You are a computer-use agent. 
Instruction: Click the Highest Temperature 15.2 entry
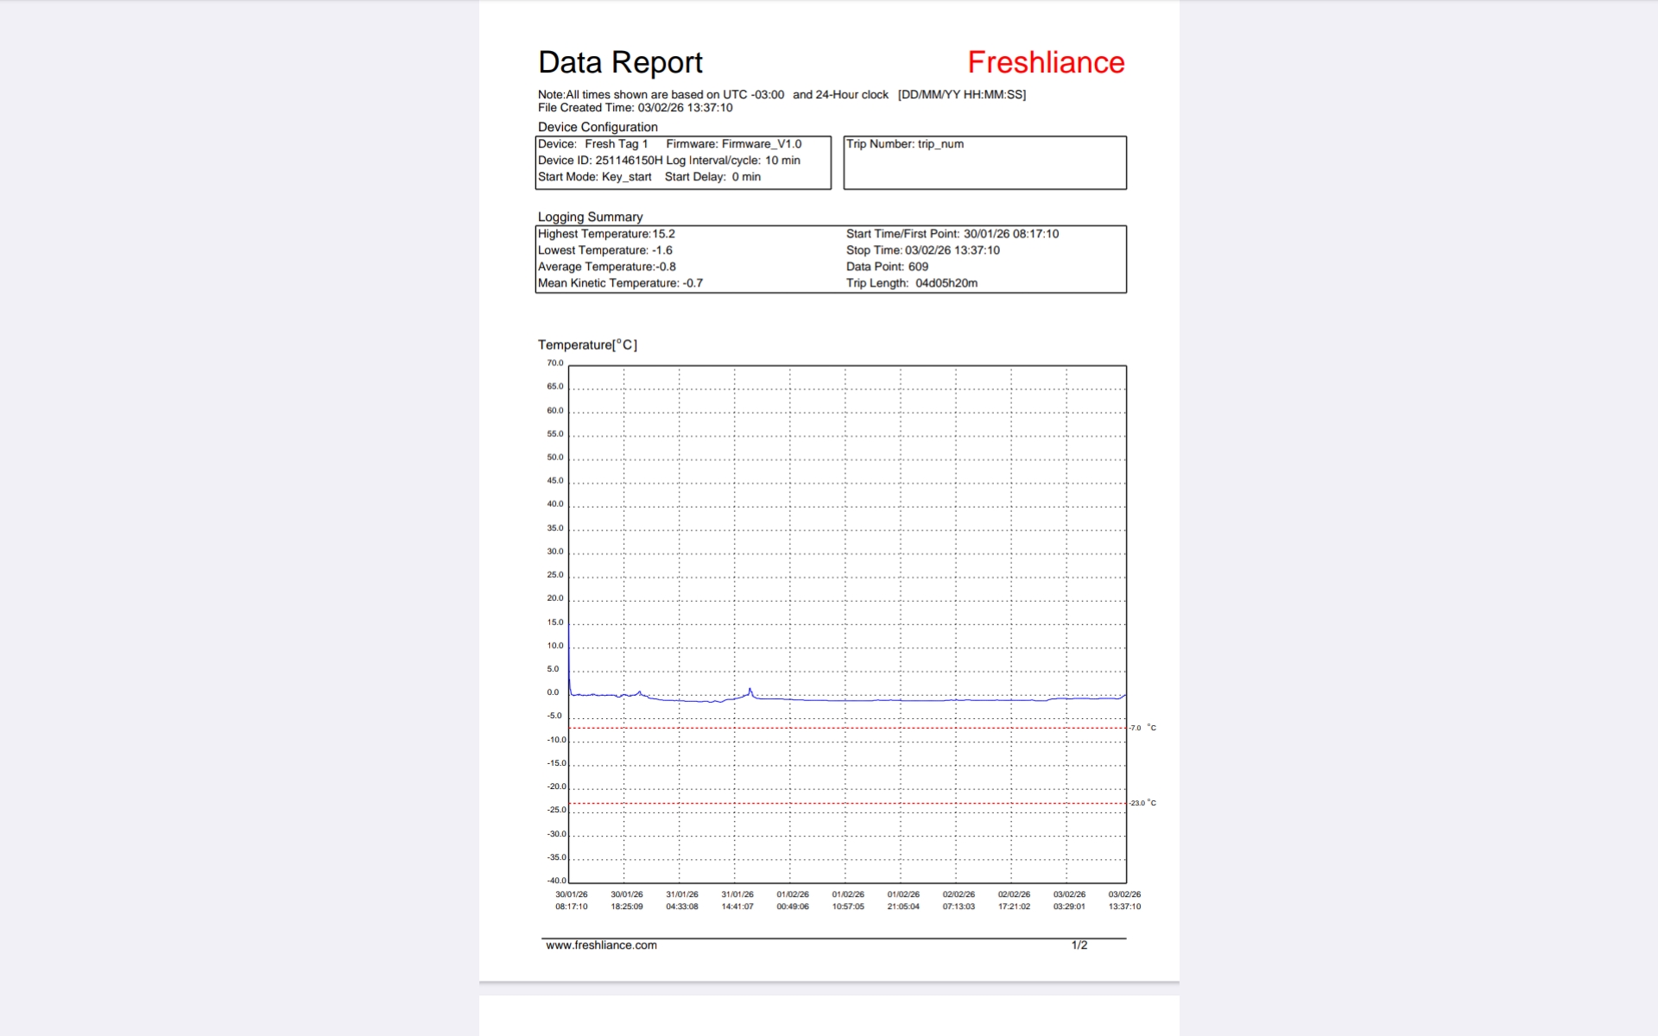[x=606, y=234]
